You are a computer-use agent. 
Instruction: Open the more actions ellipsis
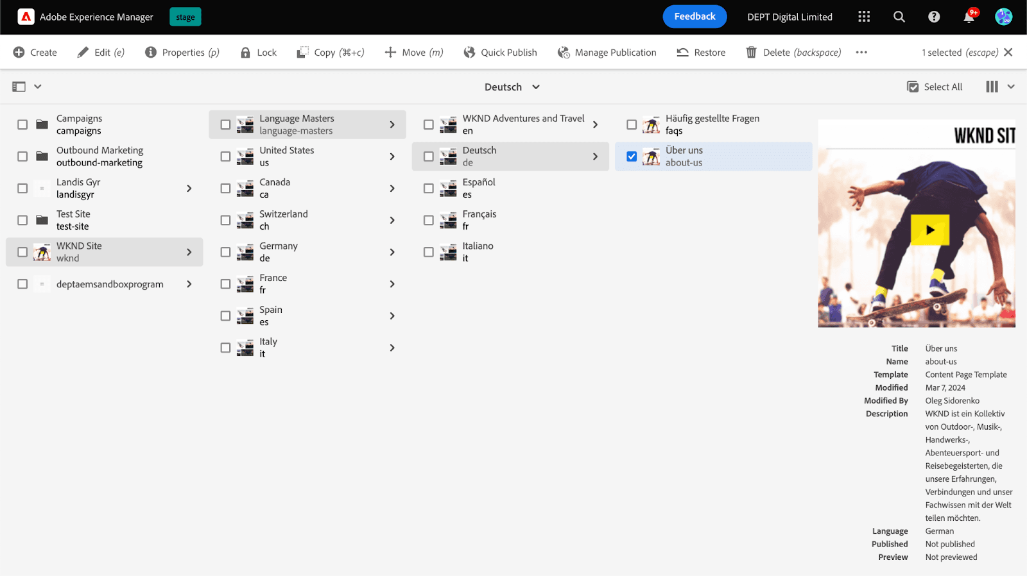pyautogui.click(x=861, y=53)
